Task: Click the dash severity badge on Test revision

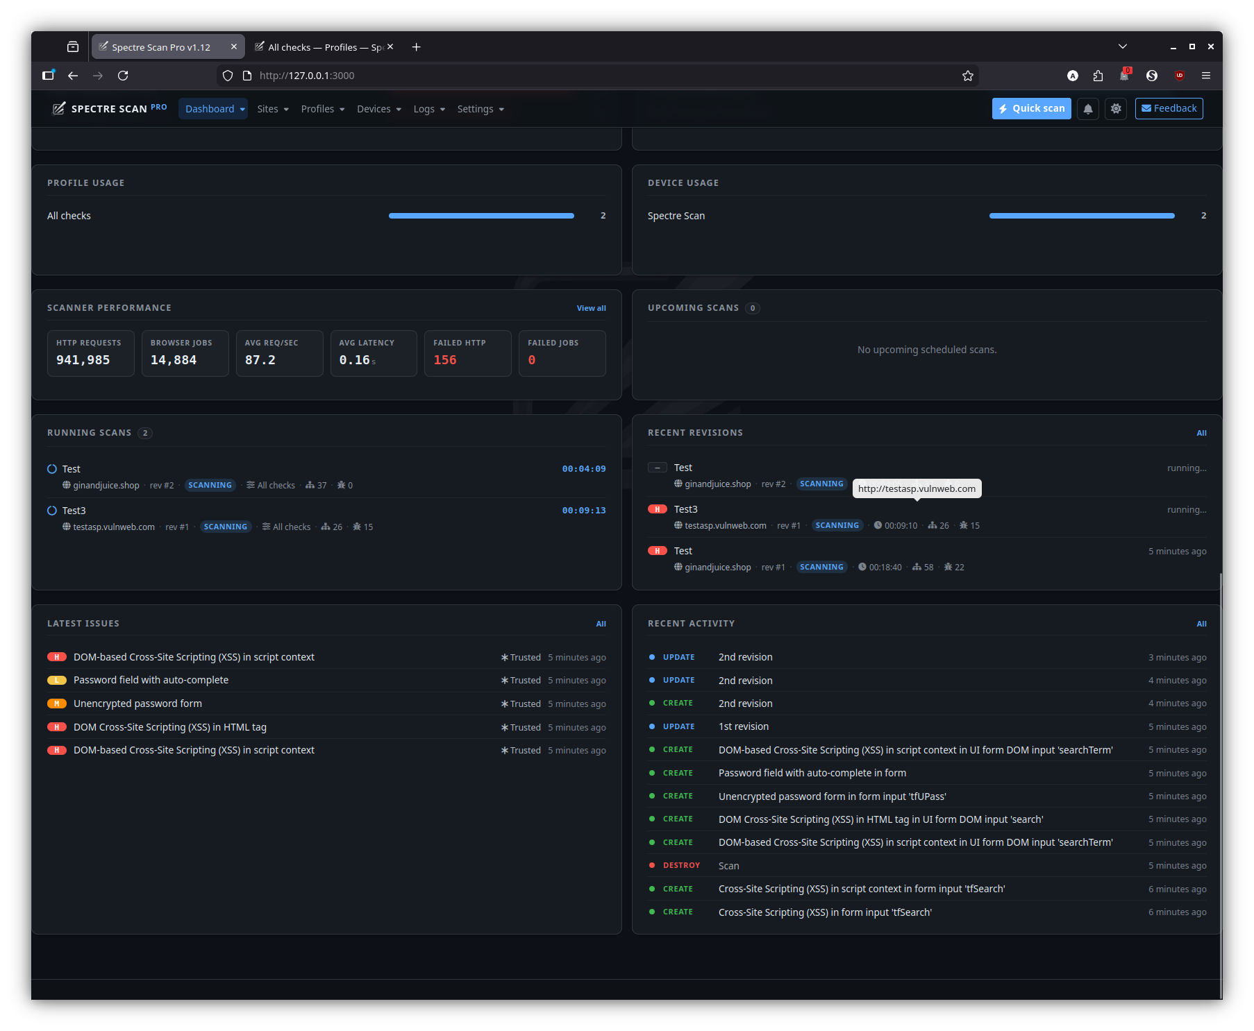Action: click(657, 468)
